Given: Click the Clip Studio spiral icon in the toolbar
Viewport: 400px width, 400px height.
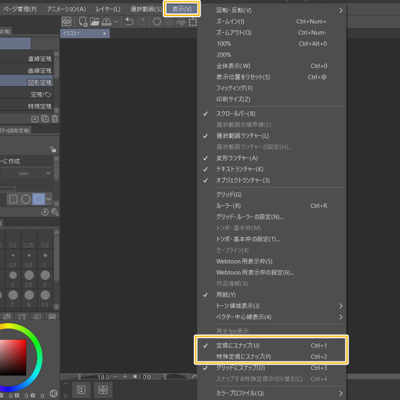Looking at the screenshot, I should pos(67,22).
